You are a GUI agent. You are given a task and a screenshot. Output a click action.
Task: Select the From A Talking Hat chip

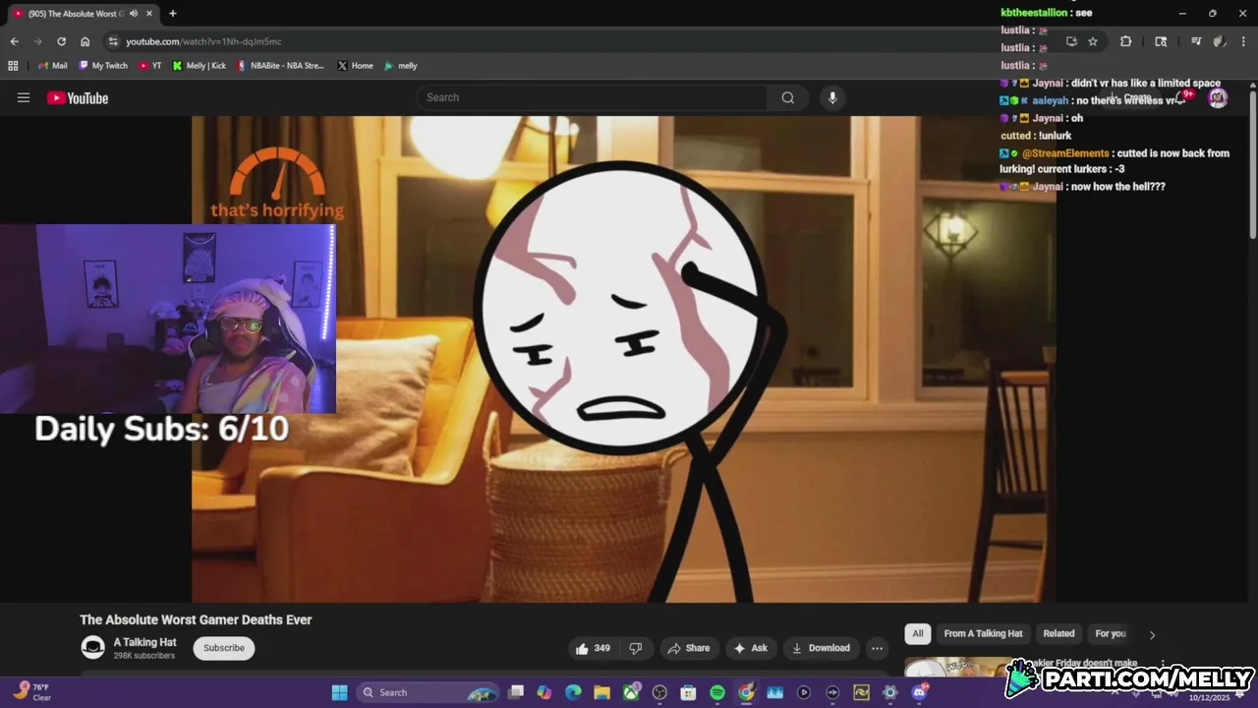983,633
